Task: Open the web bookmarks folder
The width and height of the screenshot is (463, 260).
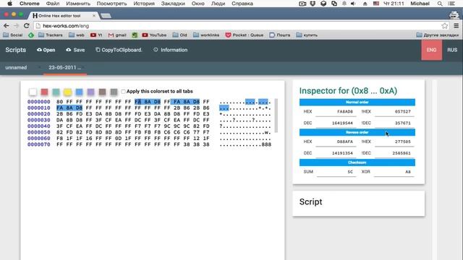Action: tap(77, 35)
